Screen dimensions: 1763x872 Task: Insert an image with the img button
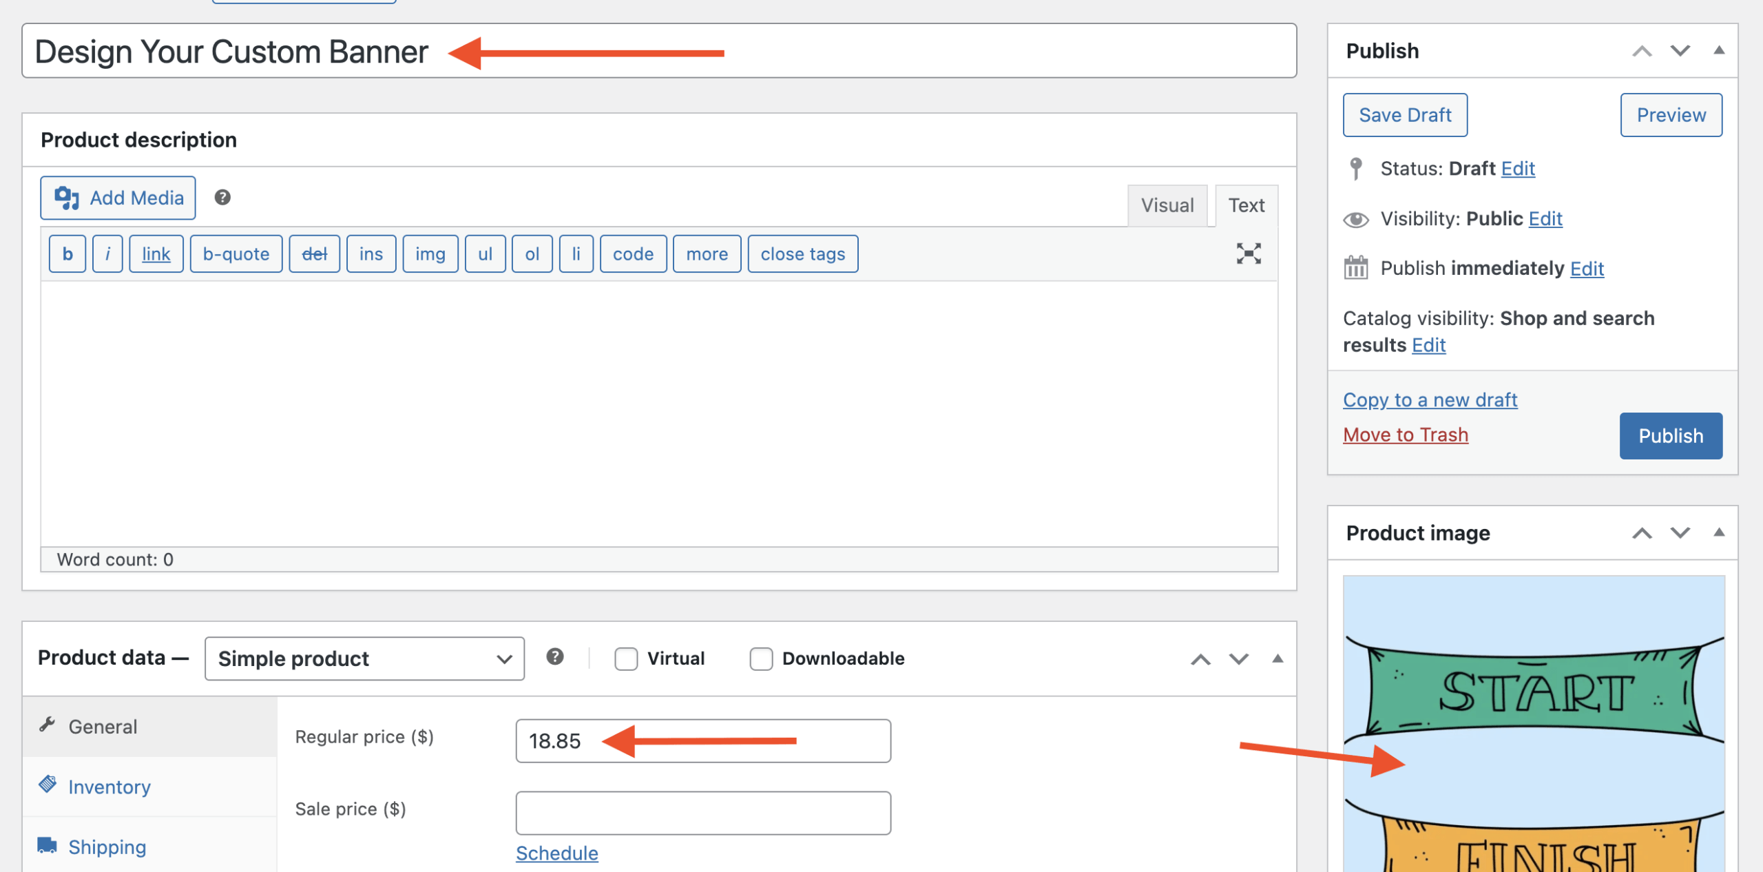click(x=430, y=253)
